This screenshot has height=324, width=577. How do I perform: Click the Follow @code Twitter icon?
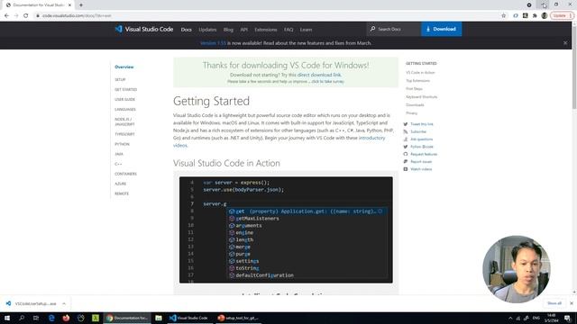406,147
